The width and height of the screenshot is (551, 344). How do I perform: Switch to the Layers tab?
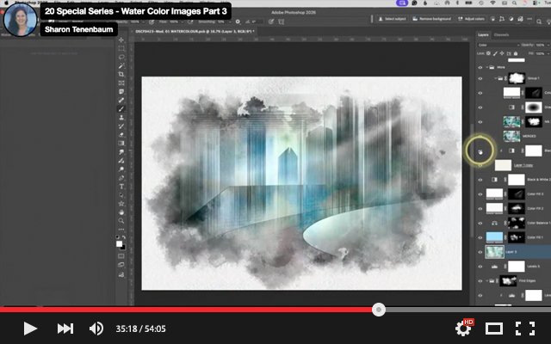483,35
